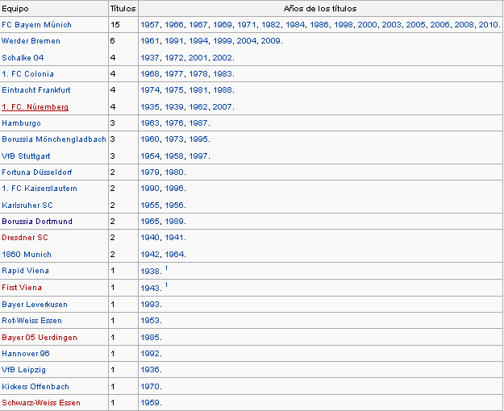The width and height of the screenshot is (504, 411).
Task: Click year 1936 in the VfB Leipzig row
Action: [x=150, y=370]
